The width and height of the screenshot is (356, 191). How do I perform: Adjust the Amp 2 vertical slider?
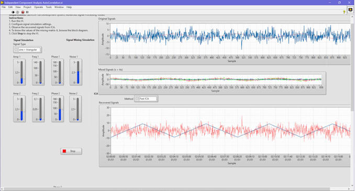pos(22,109)
